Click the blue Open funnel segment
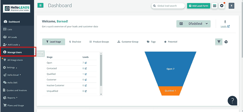The height and width of the screenshot is (112, 243). pyautogui.click(x=170, y=69)
